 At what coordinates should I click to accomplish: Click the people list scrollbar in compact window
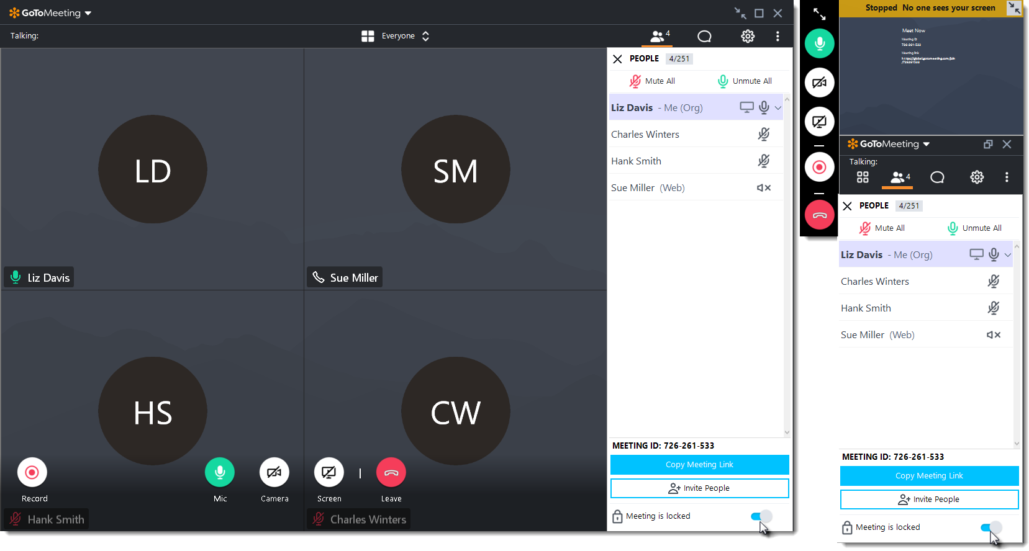[x=1017, y=344]
